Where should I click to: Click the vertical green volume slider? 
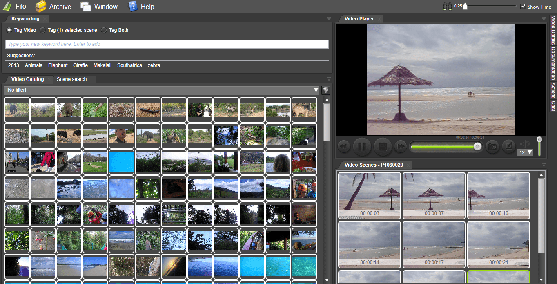point(539,146)
